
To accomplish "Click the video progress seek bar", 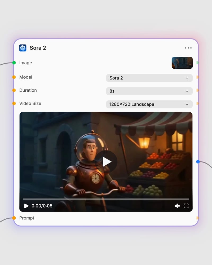I will pos(106,199).
